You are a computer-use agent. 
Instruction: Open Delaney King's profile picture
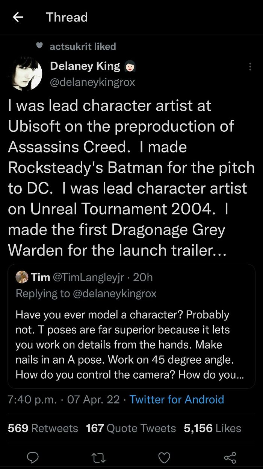(26, 74)
